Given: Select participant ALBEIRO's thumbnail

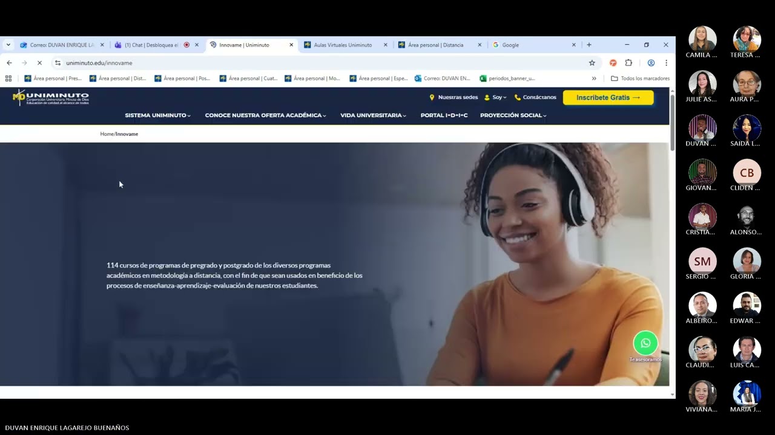Looking at the screenshot, I should (702, 306).
